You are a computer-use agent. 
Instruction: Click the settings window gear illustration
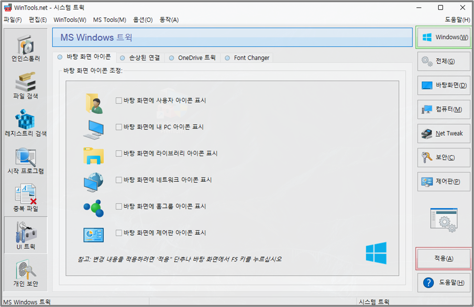[x=444, y=220]
